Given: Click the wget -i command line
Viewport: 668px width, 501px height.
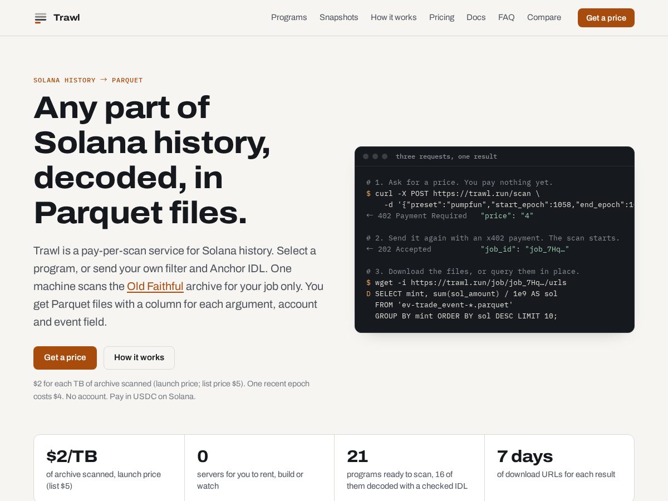Looking at the screenshot, I should [x=466, y=283].
